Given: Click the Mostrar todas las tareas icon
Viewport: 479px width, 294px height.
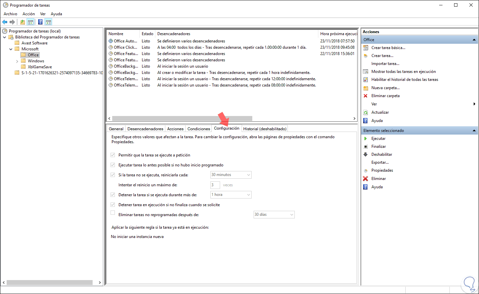Looking at the screenshot, I should (x=365, y=72).
